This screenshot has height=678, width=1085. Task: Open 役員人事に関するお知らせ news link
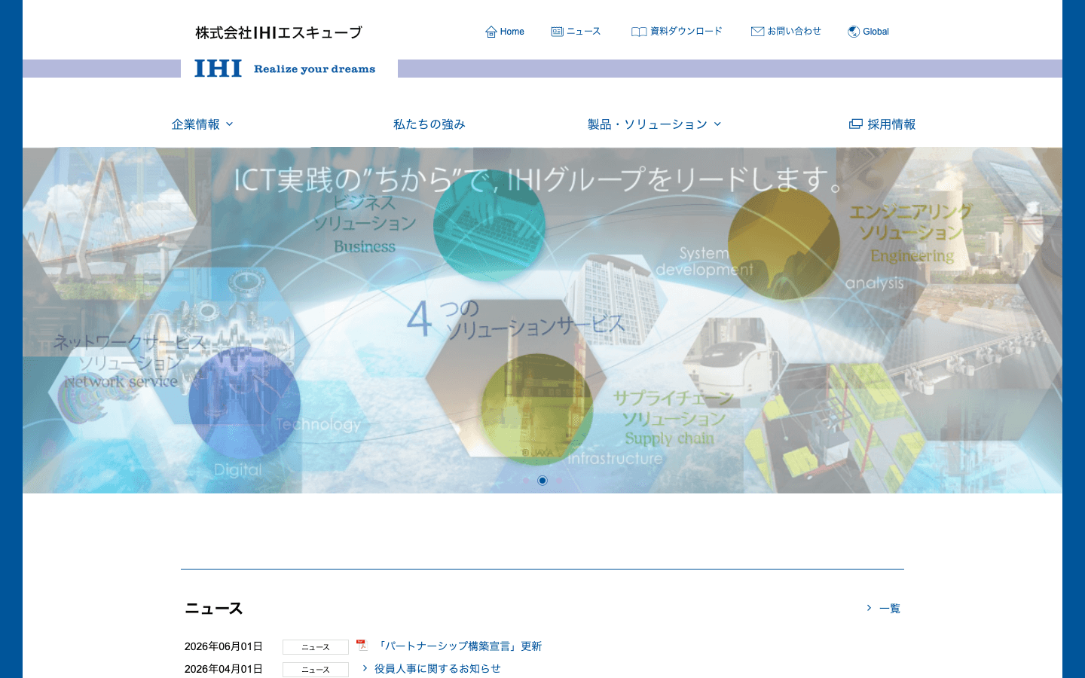(x=437, y=669)
